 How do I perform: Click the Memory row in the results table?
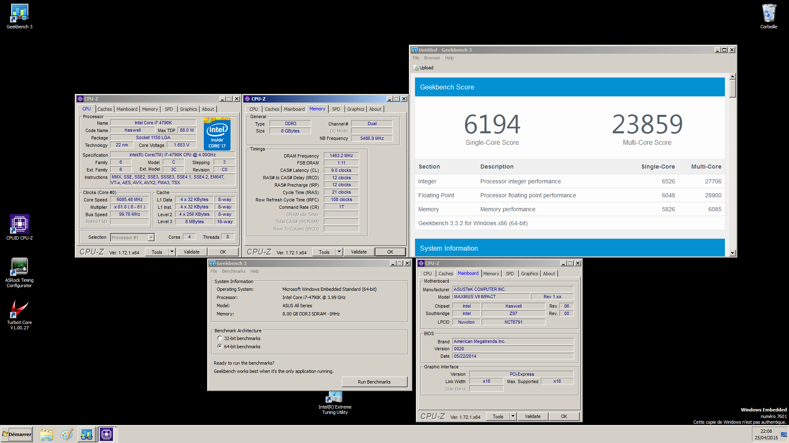[x=570, y=209]
